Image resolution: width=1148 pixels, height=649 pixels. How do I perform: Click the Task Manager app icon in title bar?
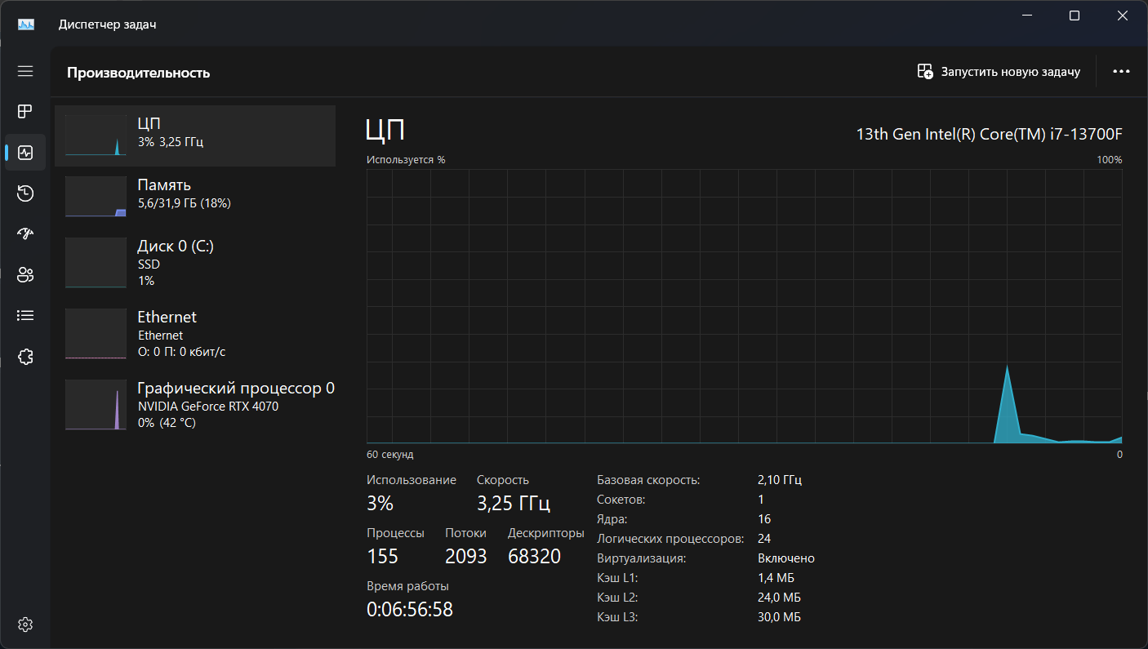coord(26,24)
